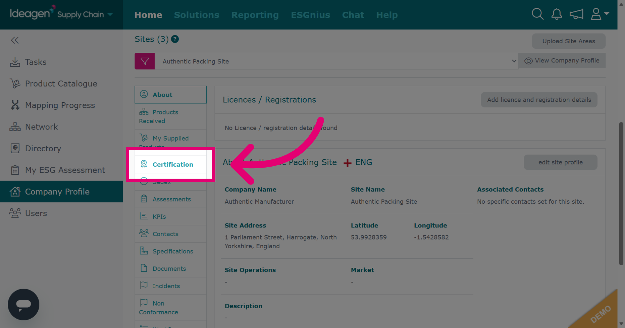The width and height of the screenshot is (625, 328).
Task: Open Directory in sidebar
Action: [x=61, y=148]
